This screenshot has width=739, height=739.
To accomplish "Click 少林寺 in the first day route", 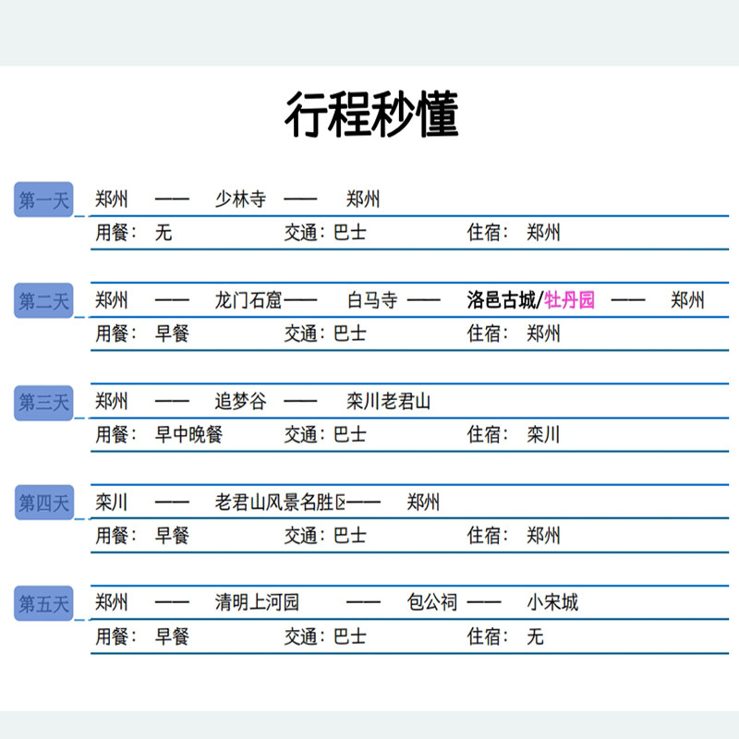I will [240, 200].
